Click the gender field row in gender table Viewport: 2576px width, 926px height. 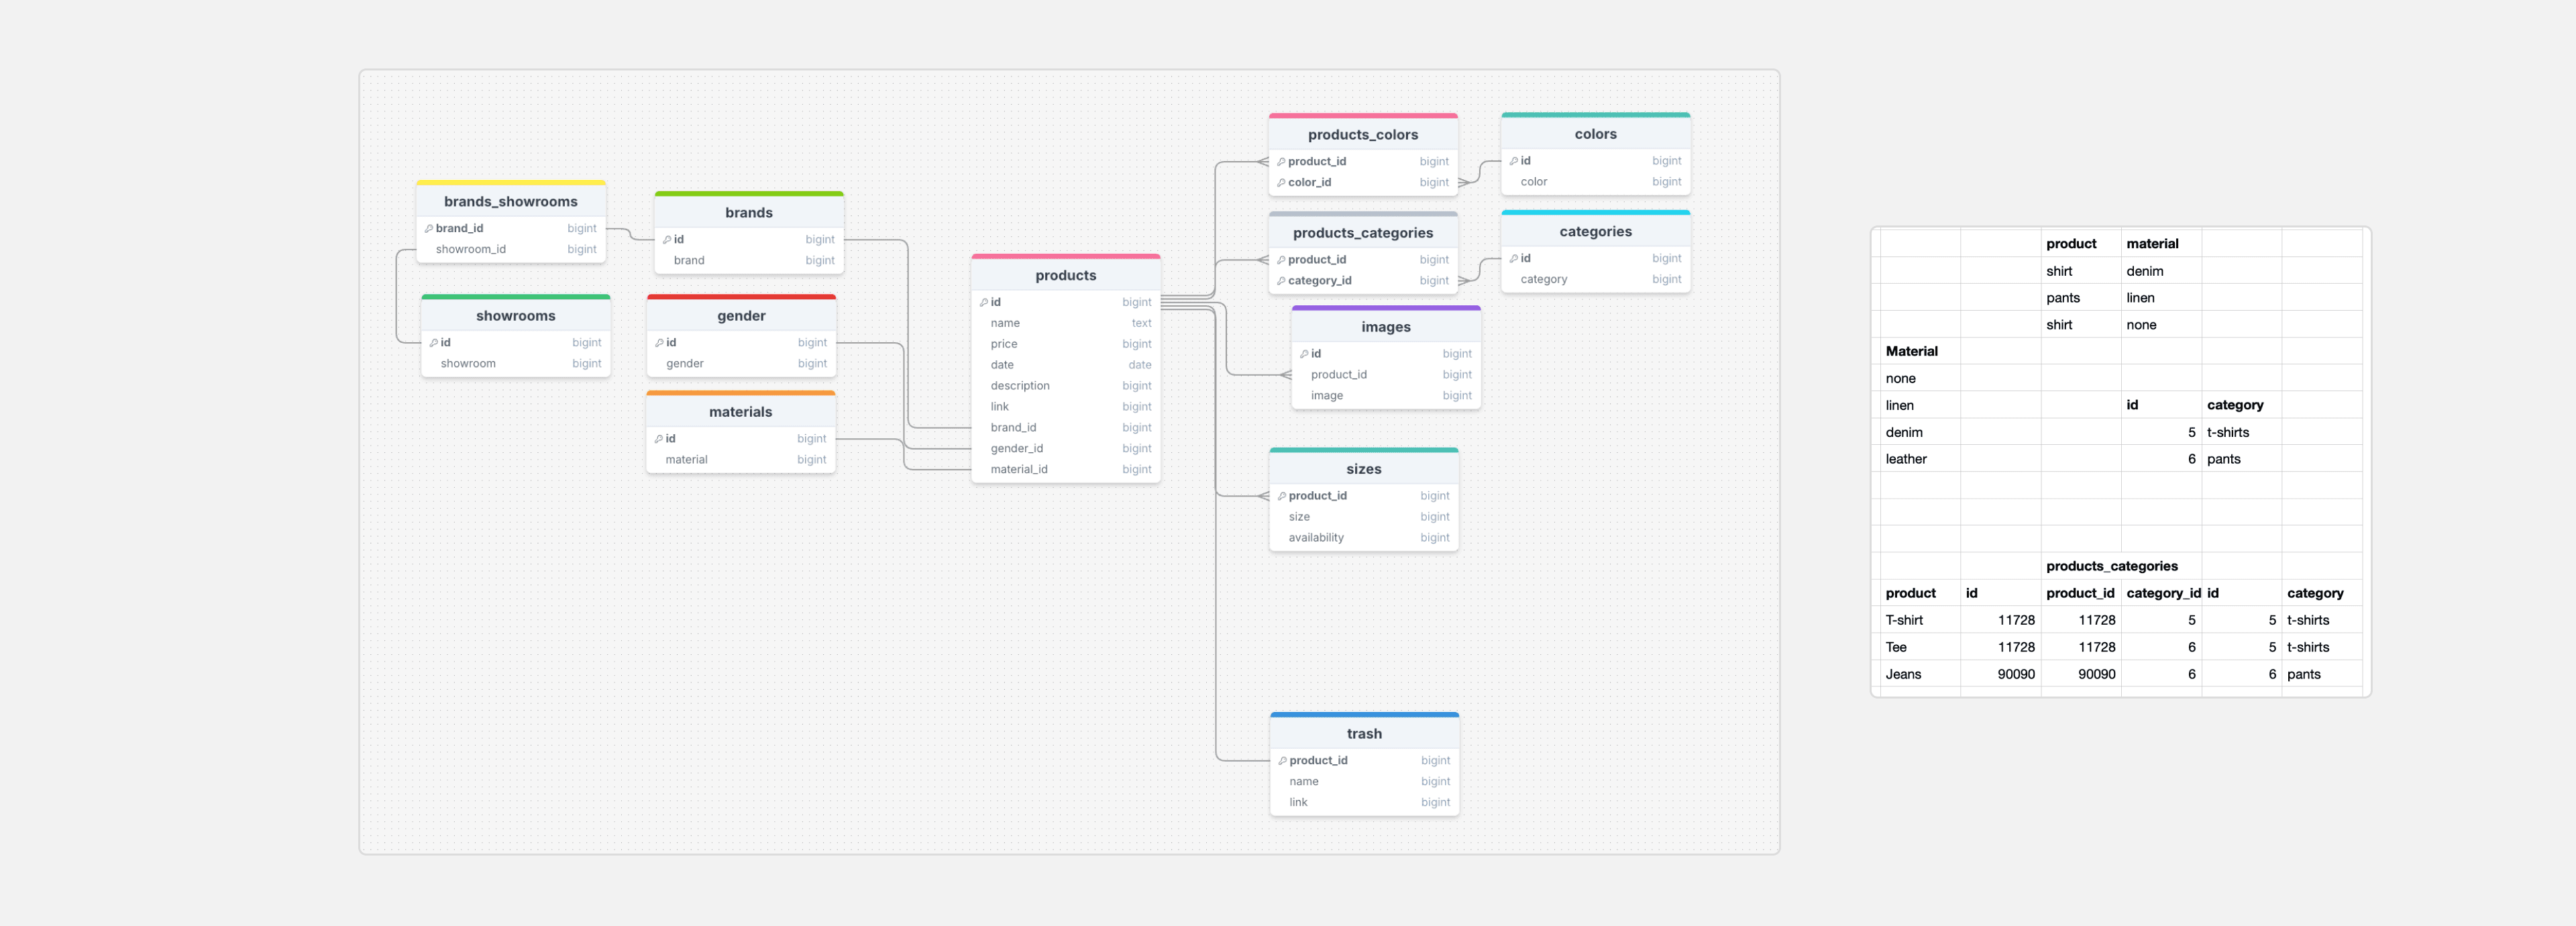point(741,364)
